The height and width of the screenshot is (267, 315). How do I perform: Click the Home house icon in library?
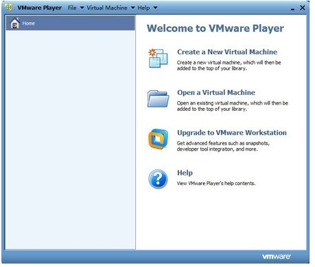(15, 23)
